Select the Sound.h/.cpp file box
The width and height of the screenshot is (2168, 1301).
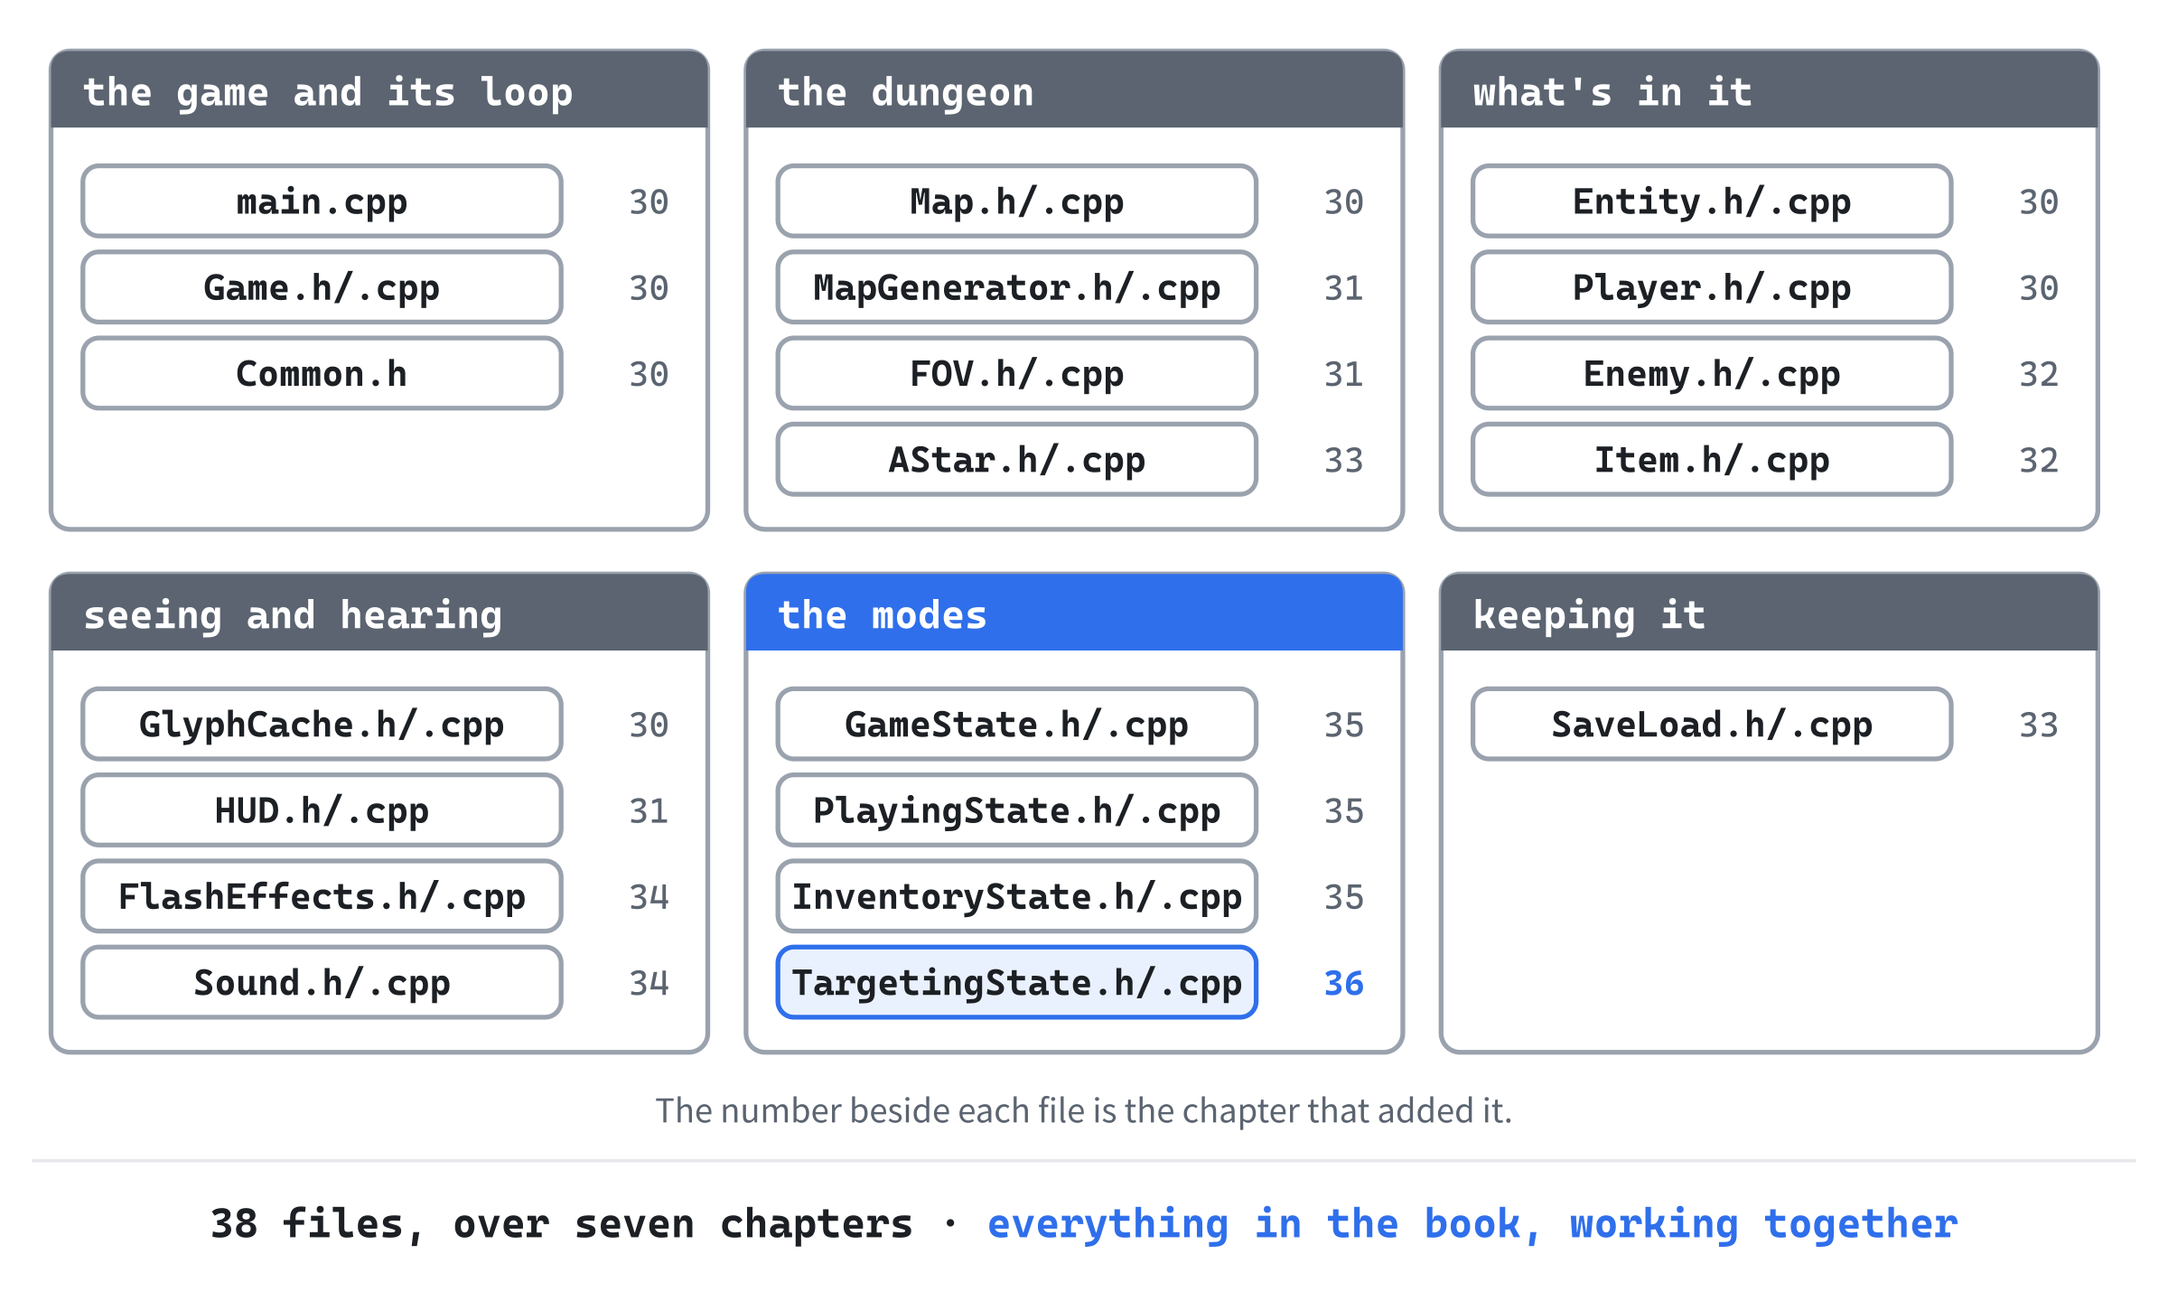pyautogui.click(x=322, y=982)
